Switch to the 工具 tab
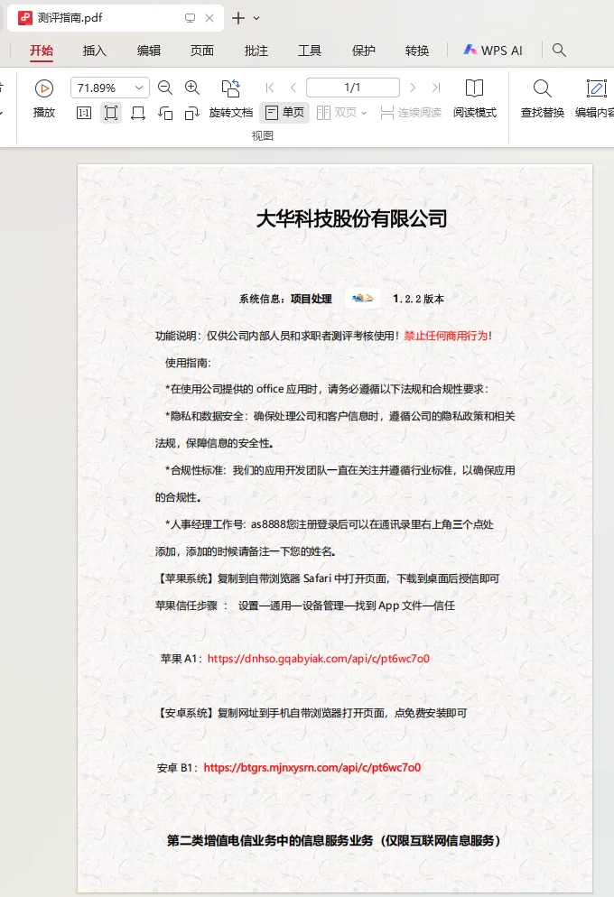 pyautogui.click(x=310, y=51)
